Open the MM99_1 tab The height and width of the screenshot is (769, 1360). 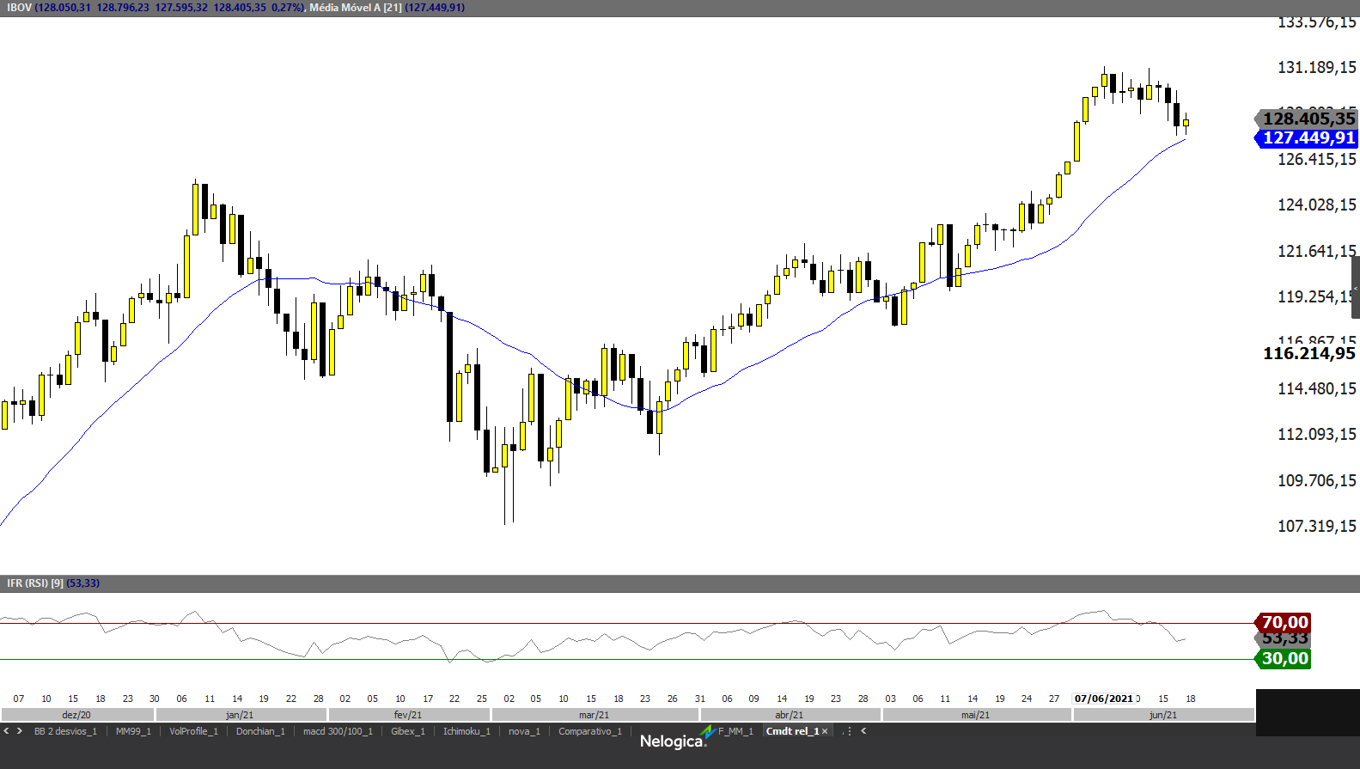pos(133,731)
